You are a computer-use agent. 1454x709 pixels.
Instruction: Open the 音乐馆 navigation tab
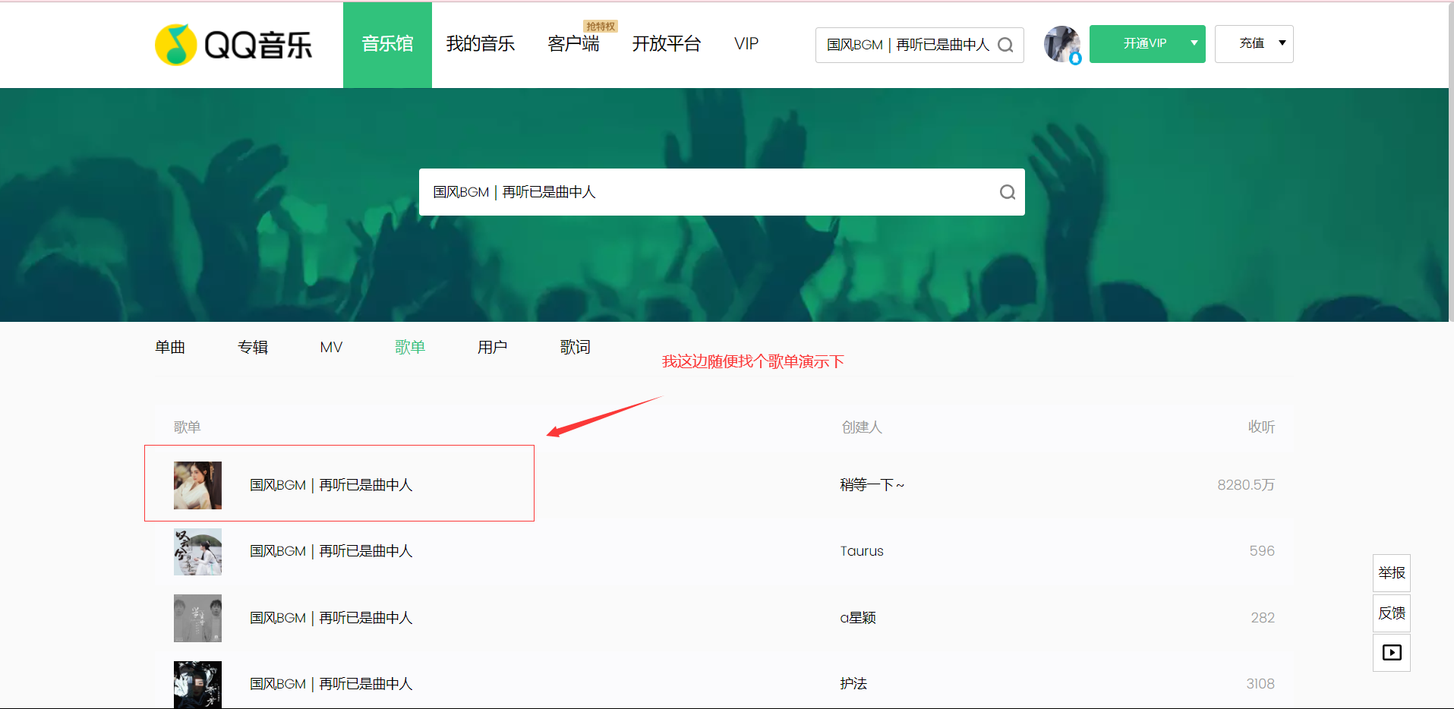click(x=387, y=45)
